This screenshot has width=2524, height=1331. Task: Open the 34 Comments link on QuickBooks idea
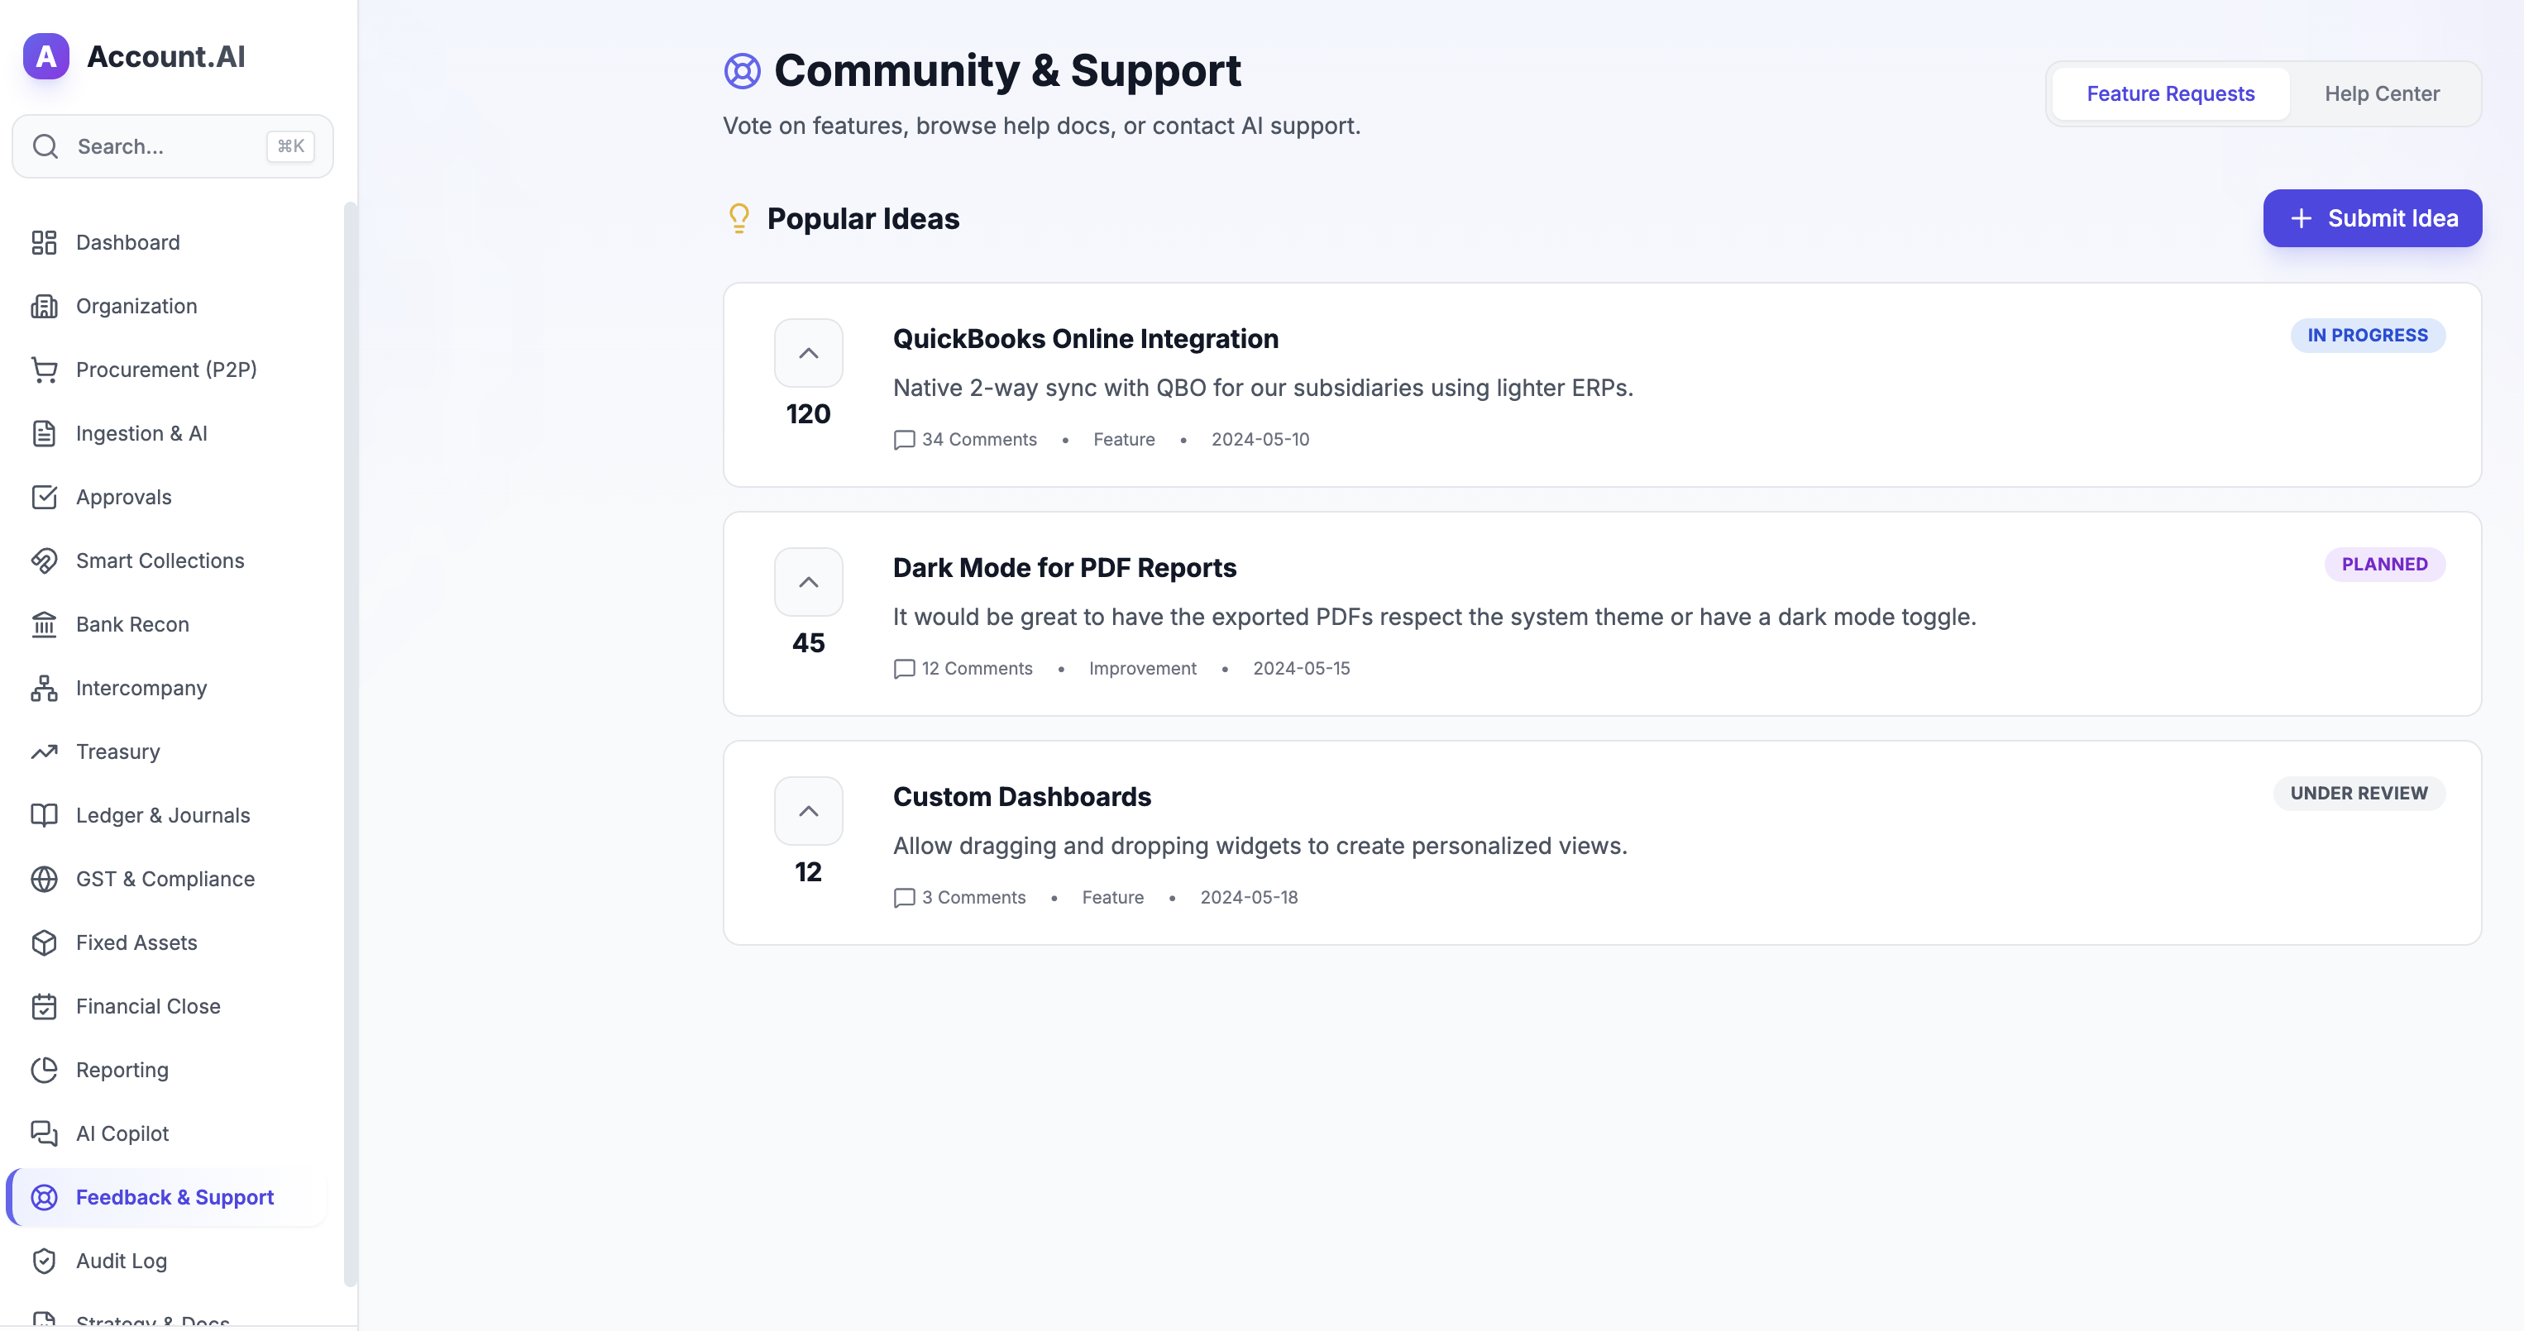pos(965,440)
